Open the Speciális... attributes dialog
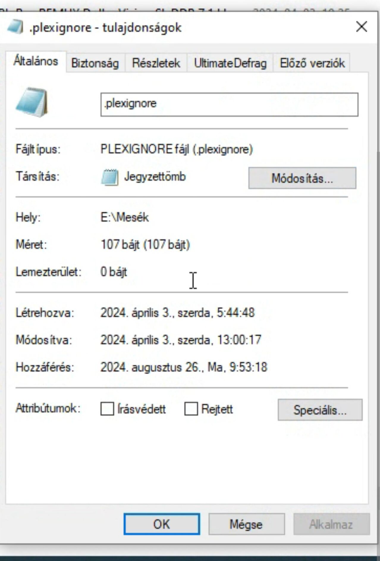This screenshot has width=380, height=561. click(x=320, y=410)
